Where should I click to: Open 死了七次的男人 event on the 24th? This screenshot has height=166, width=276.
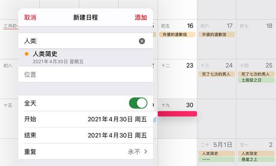[216, 74]
